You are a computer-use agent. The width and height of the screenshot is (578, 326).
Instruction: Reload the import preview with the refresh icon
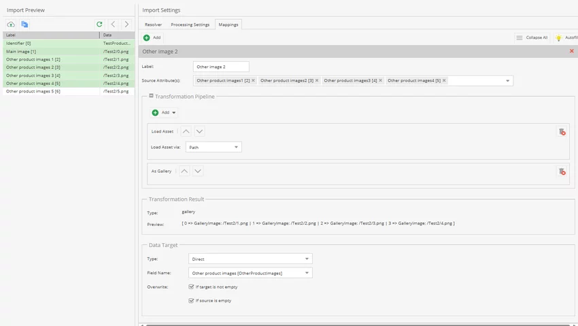click(99, 25)
